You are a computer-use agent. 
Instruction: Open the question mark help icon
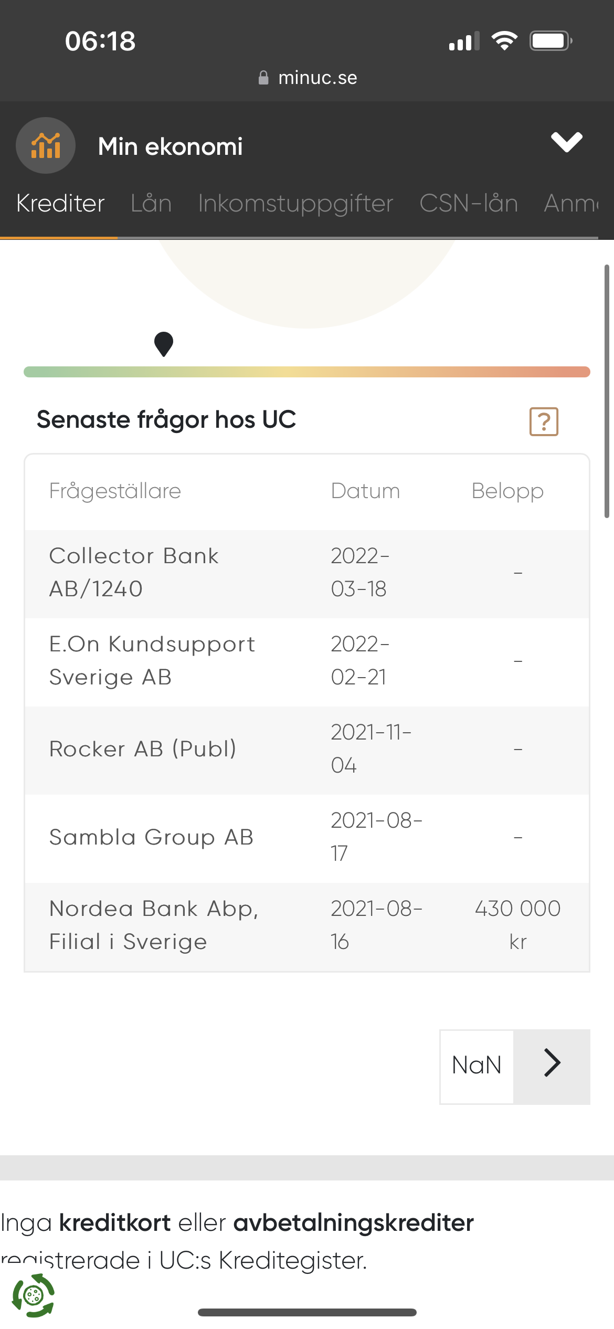click(x=544, y=421)
